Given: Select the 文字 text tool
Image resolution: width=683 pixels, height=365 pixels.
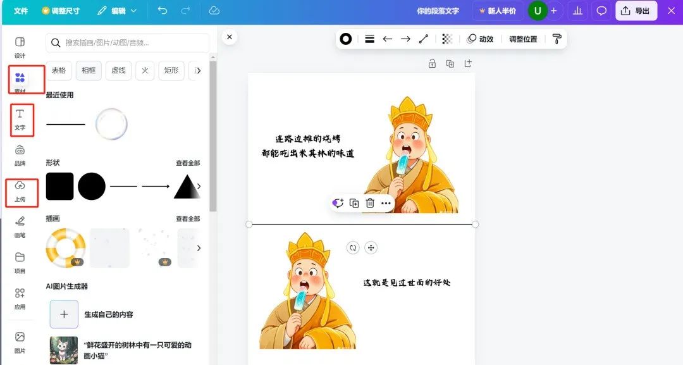Looking at the screenshot, I should click(20, 120).
